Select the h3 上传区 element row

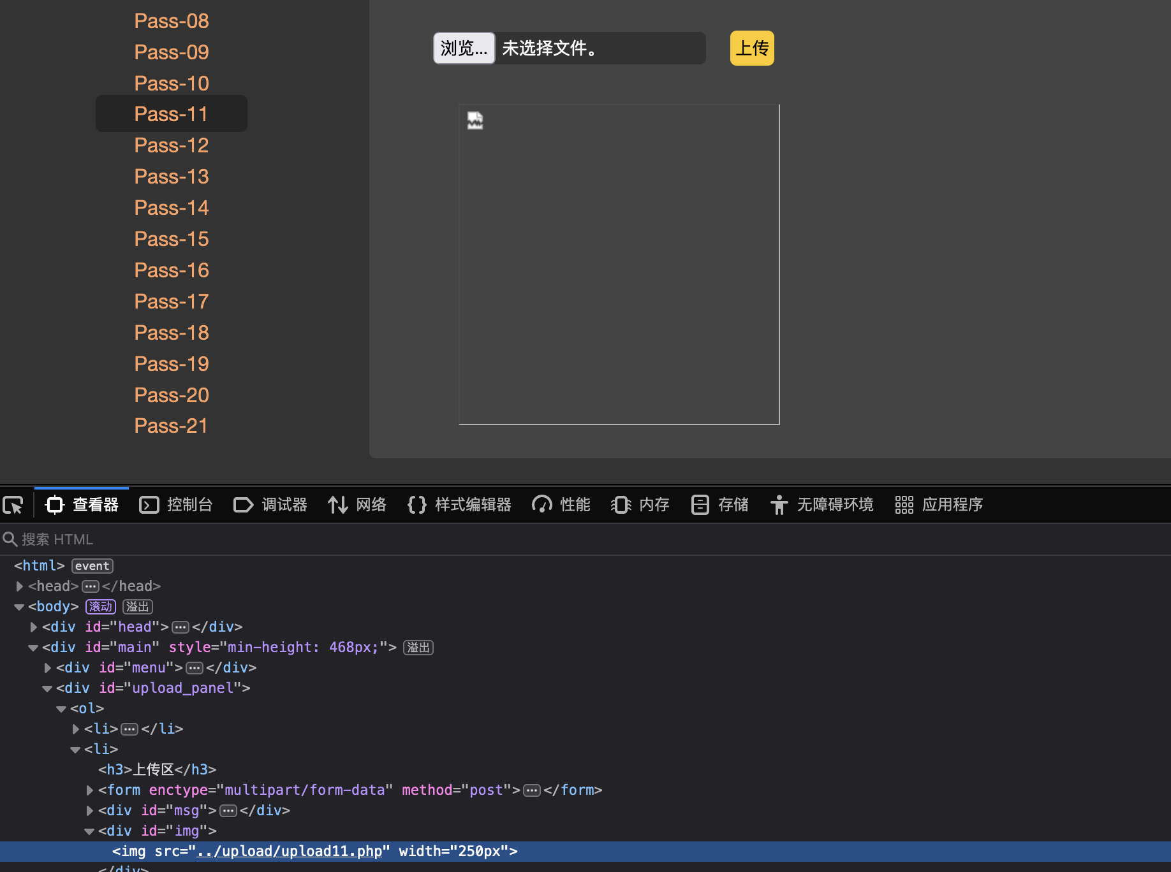[x=585, y=770]
